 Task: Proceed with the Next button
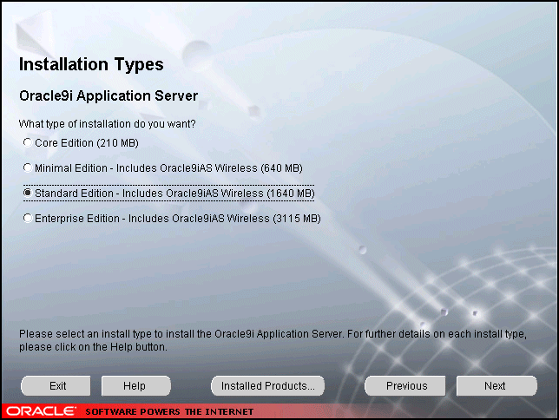tap(497, 386)
